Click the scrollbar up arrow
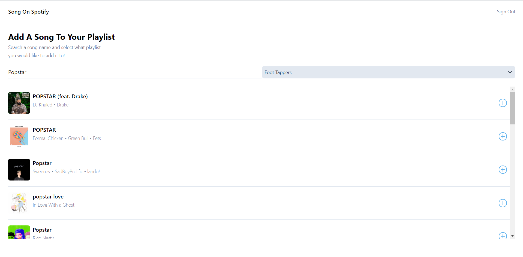 point(512,90)
